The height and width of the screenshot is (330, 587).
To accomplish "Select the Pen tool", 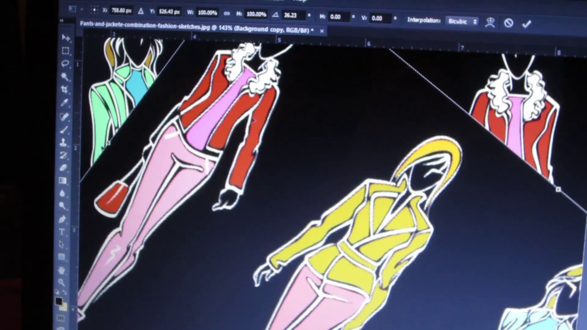I will coord(62,219).
